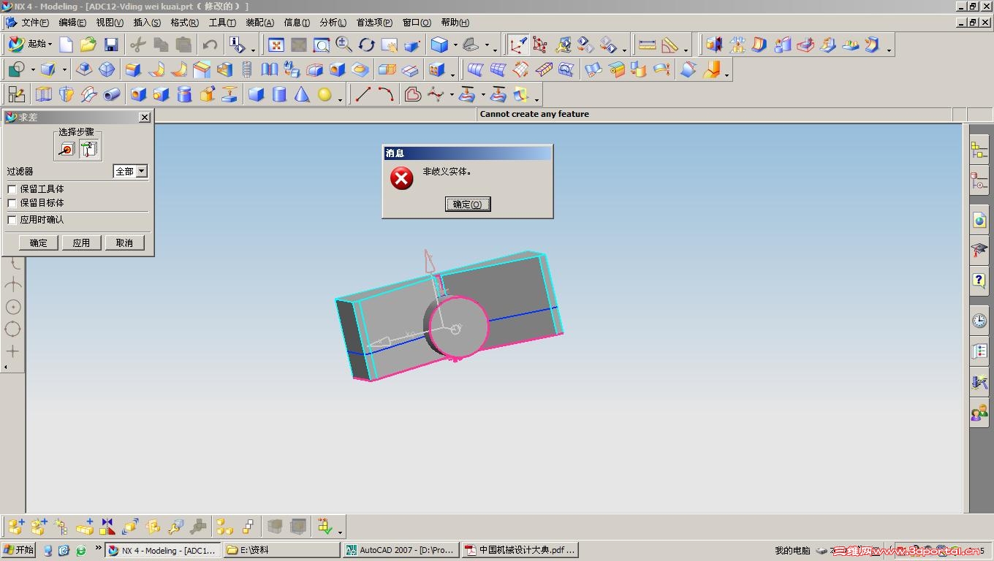Undo the last action with the curved arrow
Screen dimensions: 994x561
[x=210, y=45]
